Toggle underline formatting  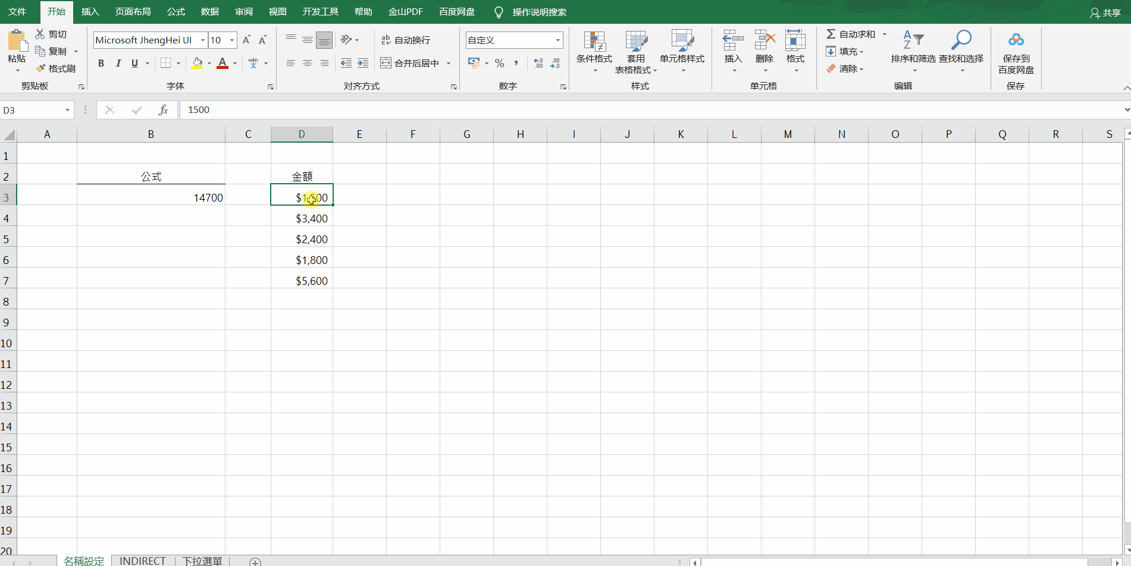click(134, 63)
